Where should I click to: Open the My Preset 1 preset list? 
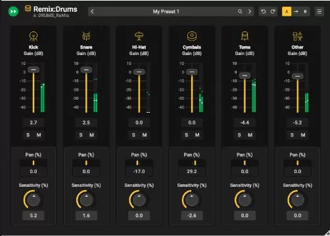166,12
